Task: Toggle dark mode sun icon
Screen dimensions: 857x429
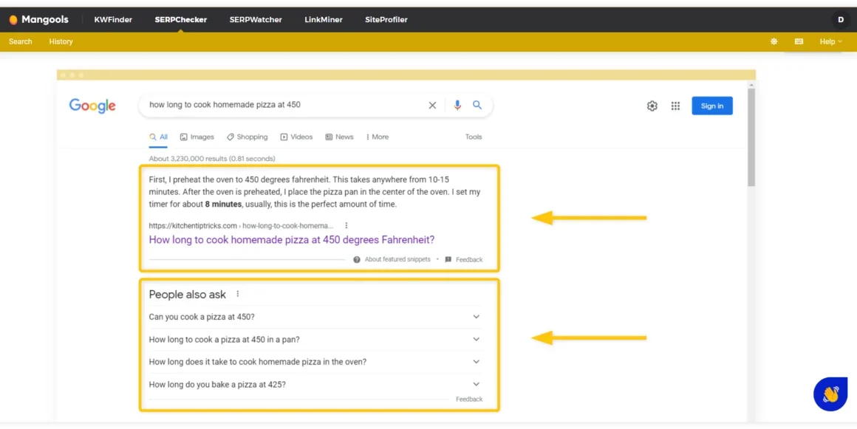Action: point(774,41)
